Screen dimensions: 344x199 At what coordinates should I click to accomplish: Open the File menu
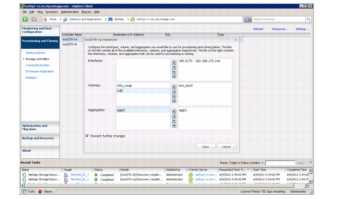tap(25, 12)
